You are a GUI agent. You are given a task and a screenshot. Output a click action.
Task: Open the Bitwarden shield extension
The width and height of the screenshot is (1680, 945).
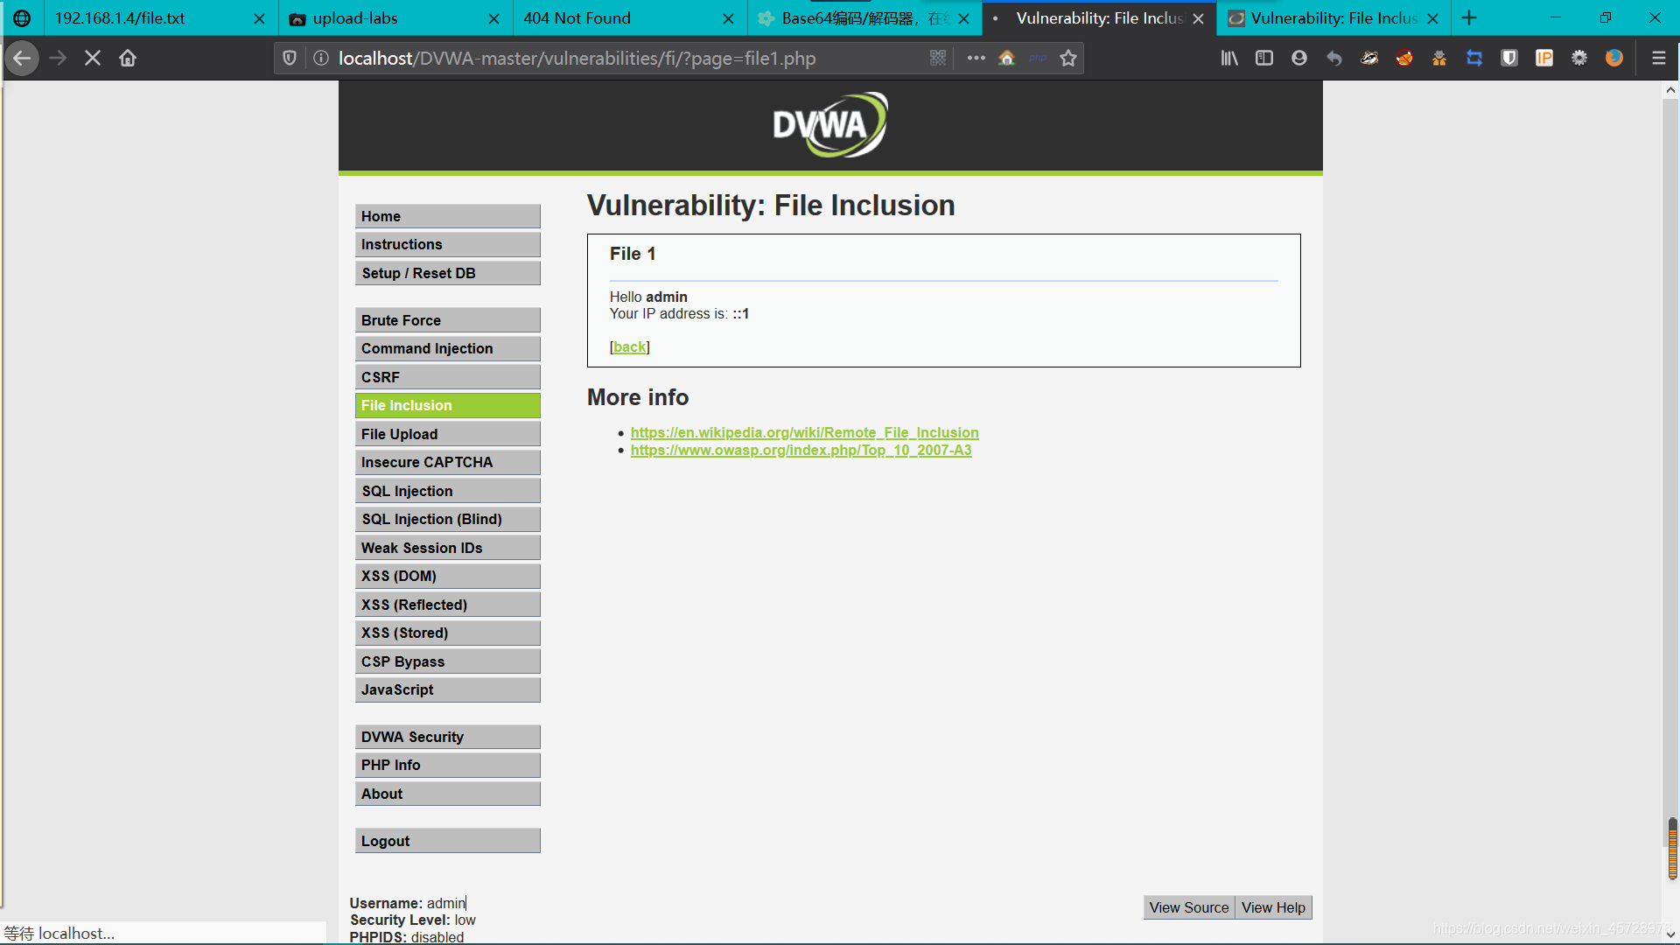(x=1509, y=58)
